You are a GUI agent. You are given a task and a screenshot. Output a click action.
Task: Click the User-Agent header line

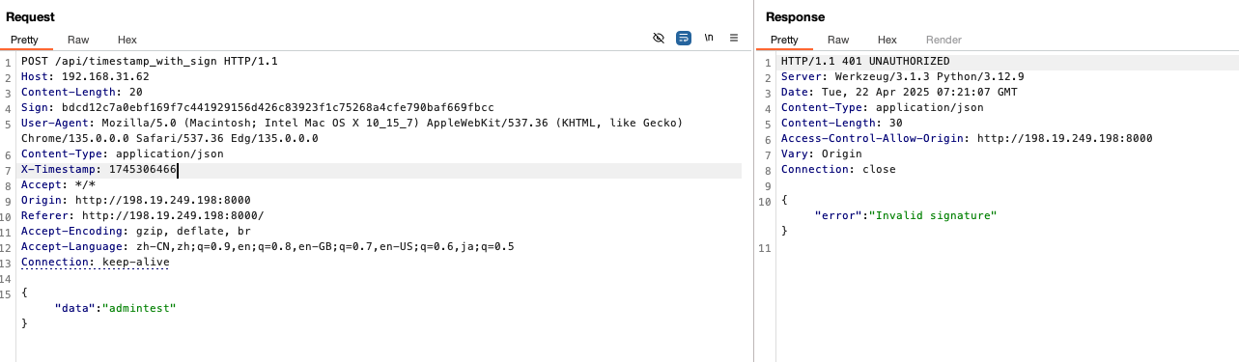352,130
